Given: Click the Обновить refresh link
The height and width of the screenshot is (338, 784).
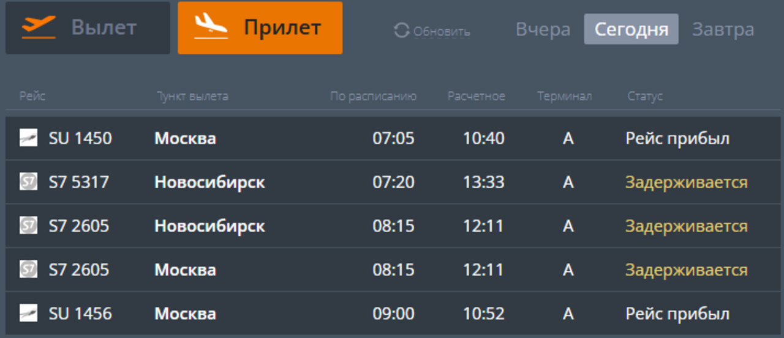Looking at the screenshot, I should pos(441,31).
